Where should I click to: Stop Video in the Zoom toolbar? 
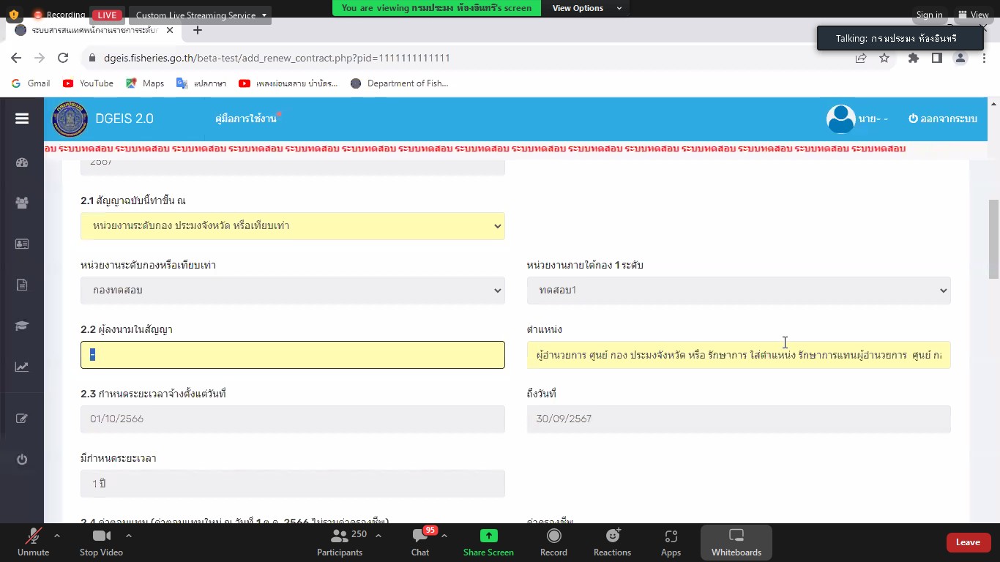(101, 542)
